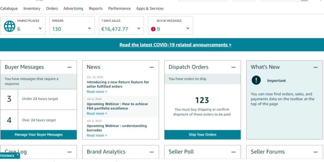Expand the 7 Days Sales dropdown chevron
The width and height of the screenshot is (324, 162).
(x=139, y=28)
